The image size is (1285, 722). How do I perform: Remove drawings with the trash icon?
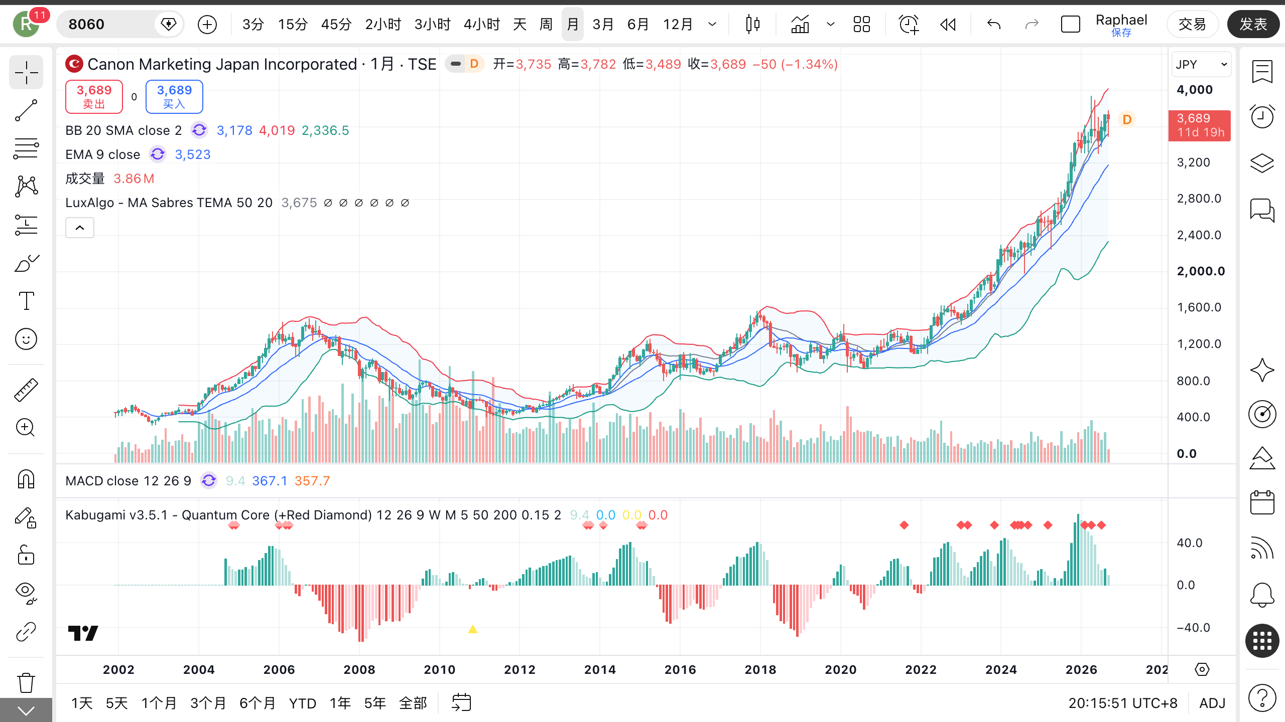coord(26,683)
